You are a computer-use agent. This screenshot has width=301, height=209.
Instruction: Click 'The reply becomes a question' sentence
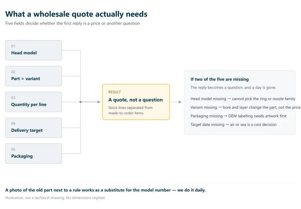coord(233,88)
